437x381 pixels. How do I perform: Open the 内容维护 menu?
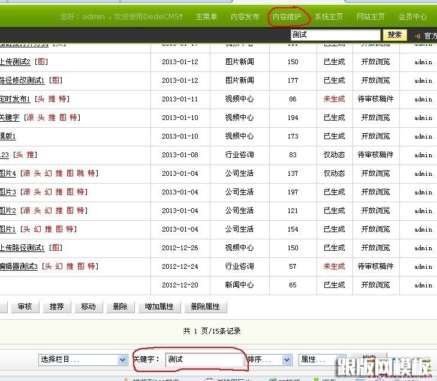pyautogui.click(x=287, y=17)
